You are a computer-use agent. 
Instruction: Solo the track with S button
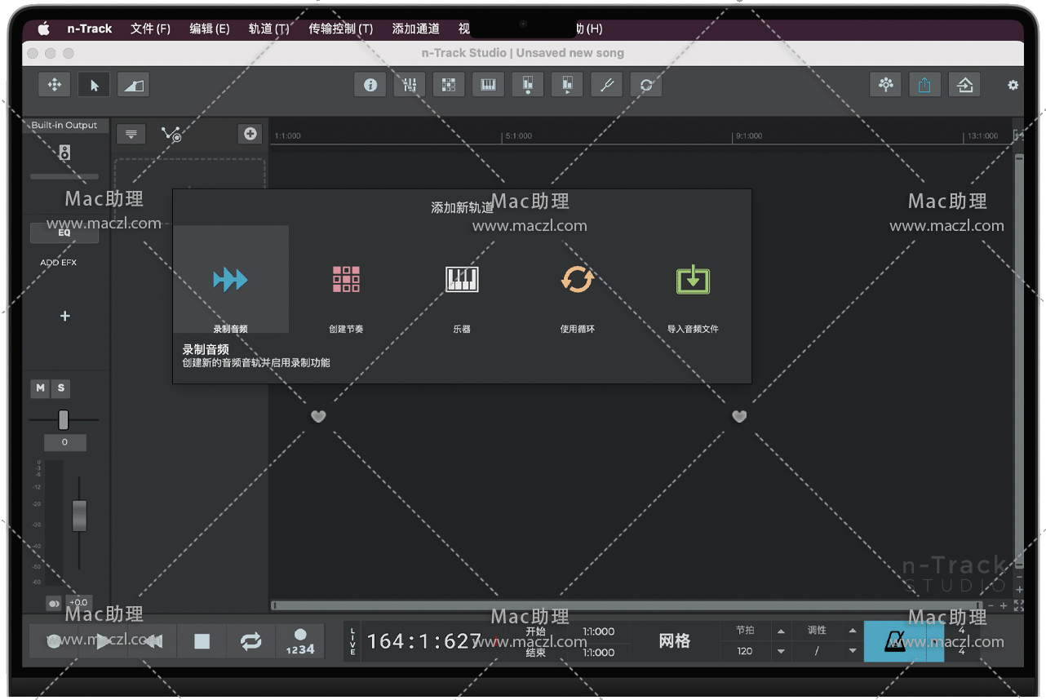pyautogui.click(x=60, y=388)
